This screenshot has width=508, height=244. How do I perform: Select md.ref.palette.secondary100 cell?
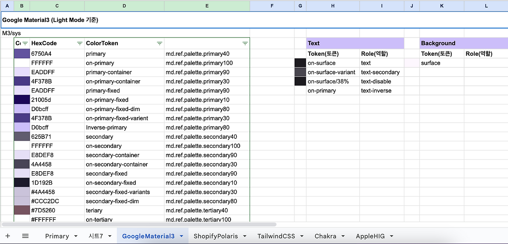(x=207, y=146)
